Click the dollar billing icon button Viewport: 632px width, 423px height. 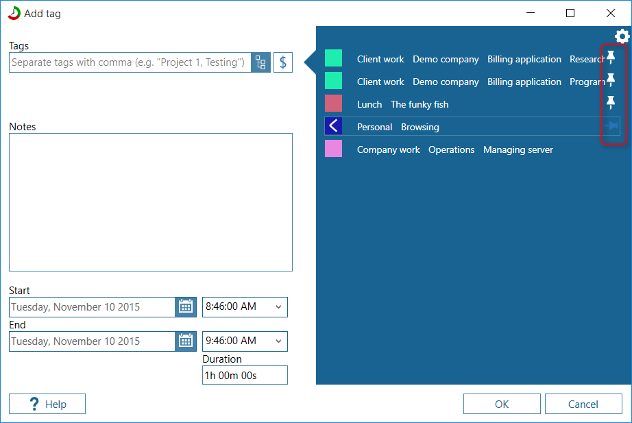pyautogui.click(x=283, y=62)
